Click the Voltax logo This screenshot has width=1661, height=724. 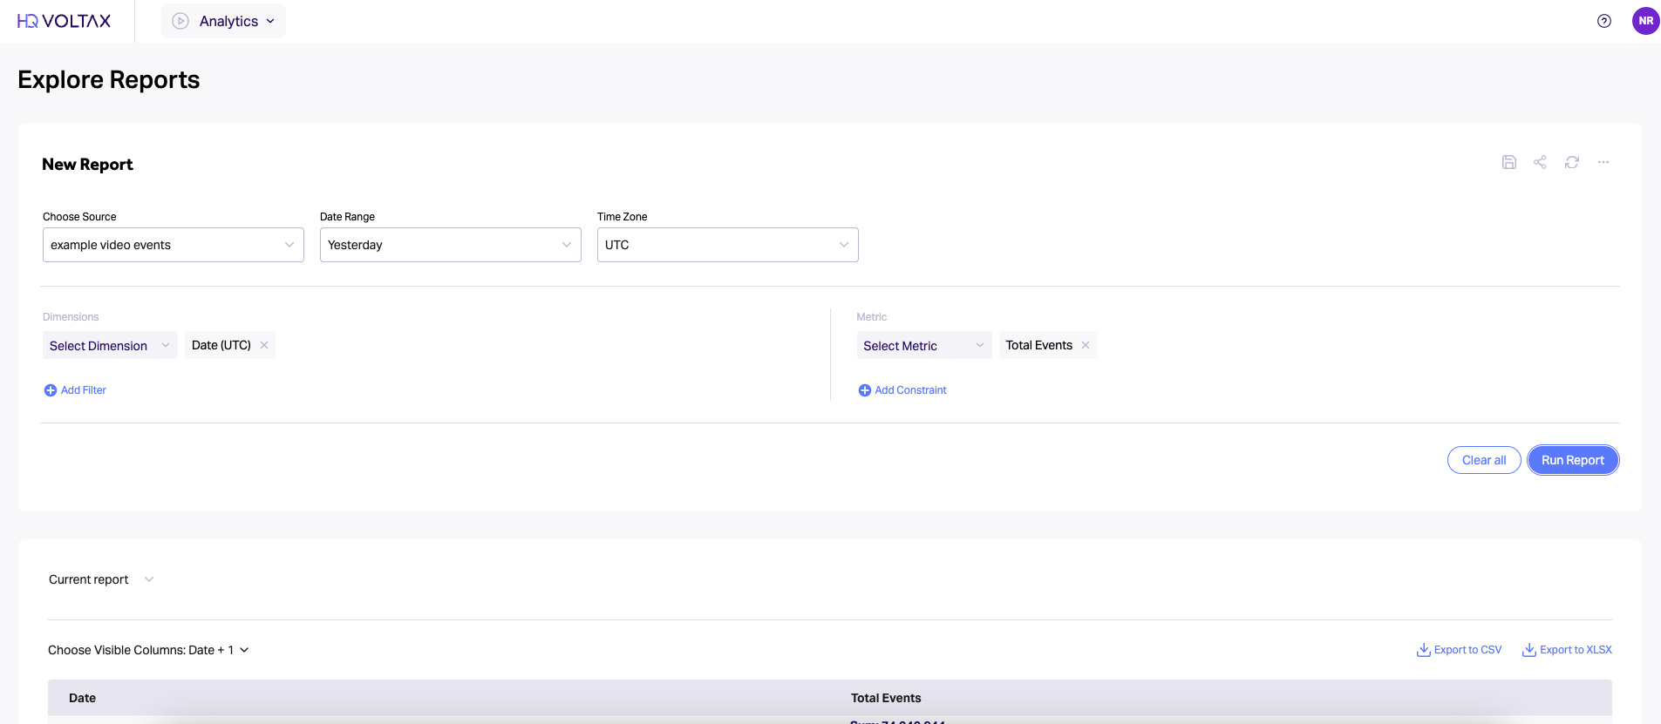coord(65,21)
